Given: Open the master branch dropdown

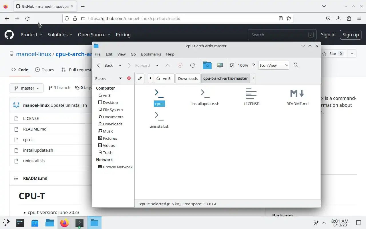Looking at the screenshot, I should tap(26, 88).
